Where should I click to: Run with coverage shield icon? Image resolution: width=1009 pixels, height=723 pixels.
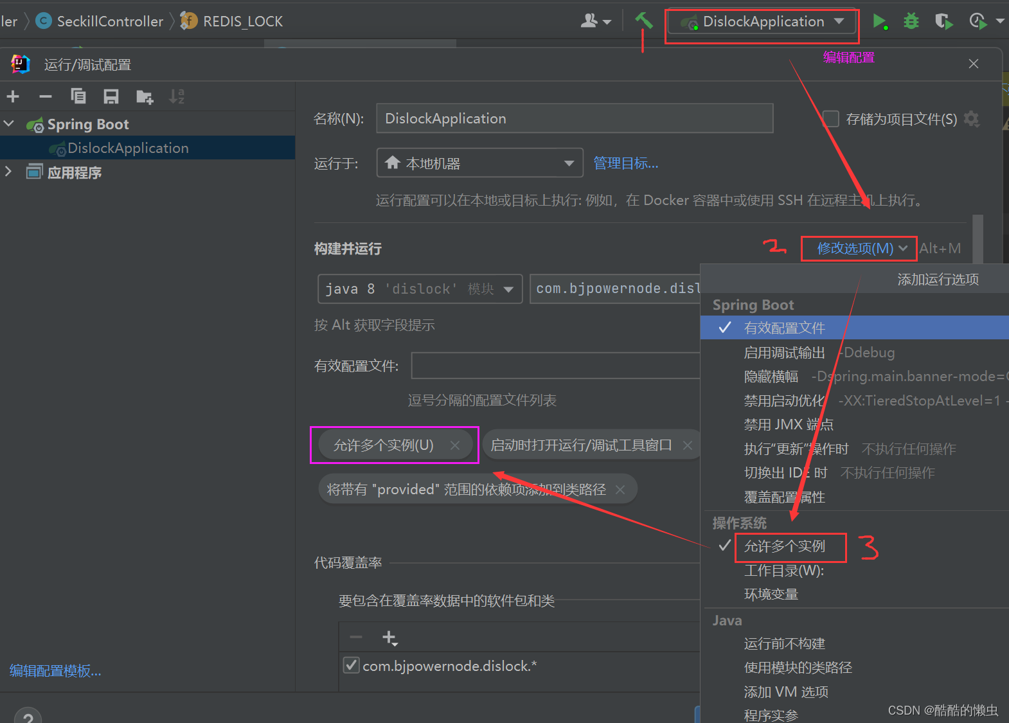(943, 21)
